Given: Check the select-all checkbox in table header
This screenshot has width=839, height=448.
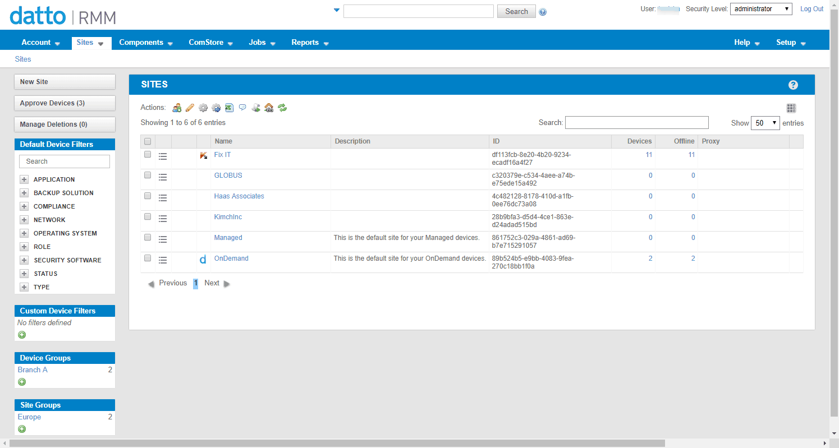Looking at the screenshot, I should [148, 141].
